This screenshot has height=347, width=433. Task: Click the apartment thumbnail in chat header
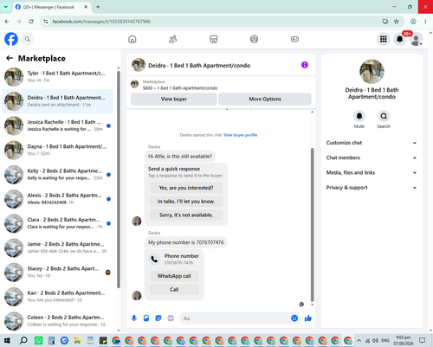click(x=139, y=65)
